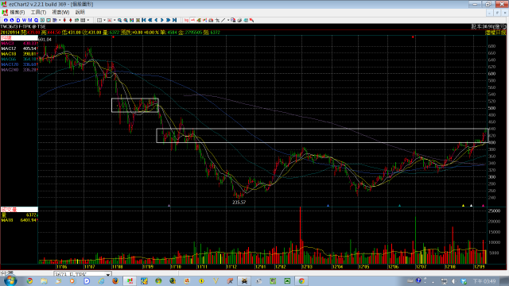Click the fast forward double-arrow icon
This screenshot has height=286, width=509.
tap(168, 20)
